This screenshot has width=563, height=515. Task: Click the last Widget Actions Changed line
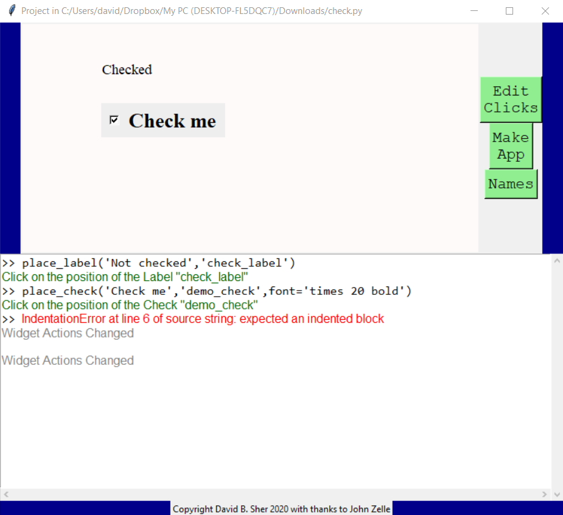68,361
